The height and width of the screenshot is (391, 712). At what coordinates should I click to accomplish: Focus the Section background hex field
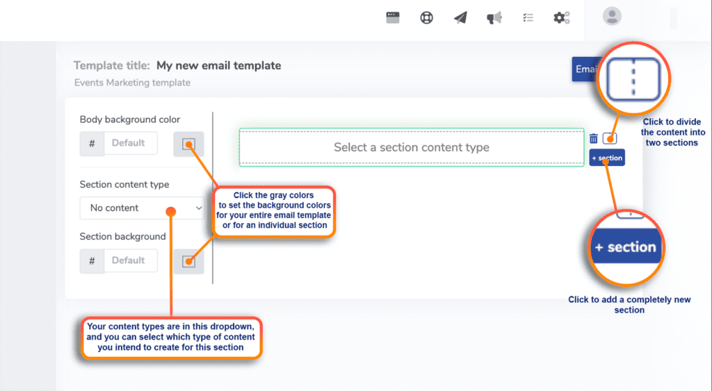[130, 260]
